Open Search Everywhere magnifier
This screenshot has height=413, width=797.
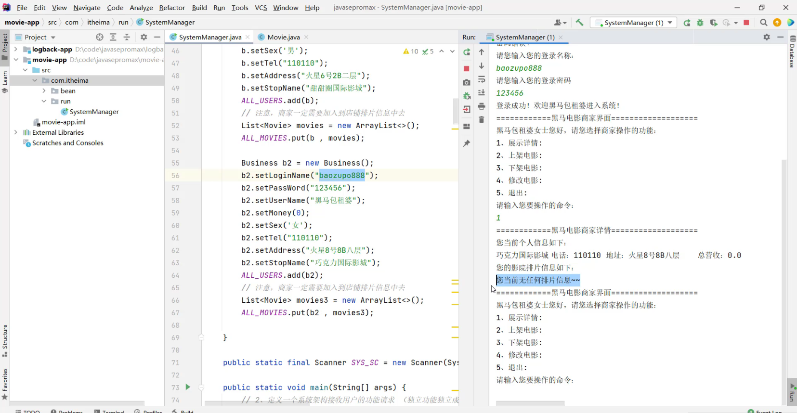[763, 23]
